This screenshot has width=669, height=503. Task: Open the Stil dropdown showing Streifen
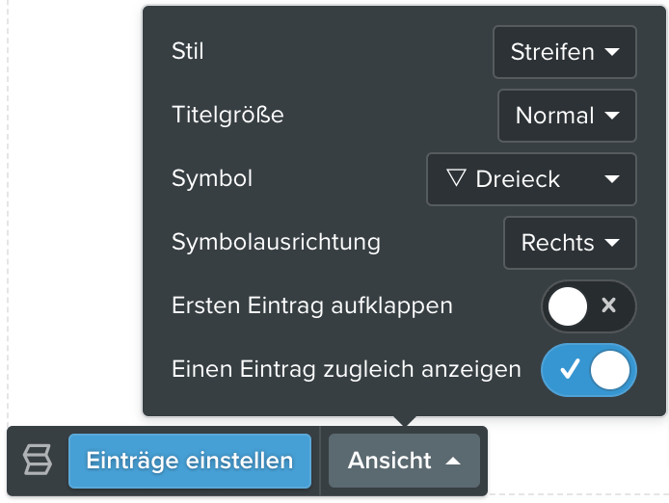click(565, 52)
